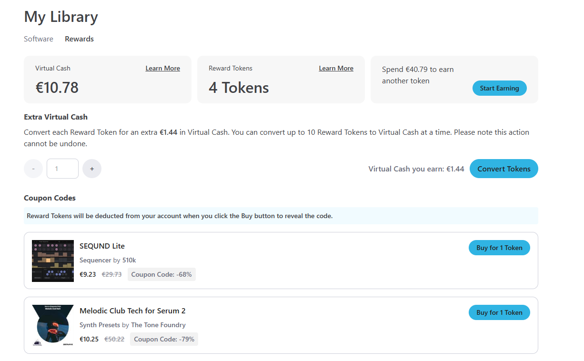The image size is (584, 361).
Task: Focus the token quantity input field
Action: pos(62,169)
